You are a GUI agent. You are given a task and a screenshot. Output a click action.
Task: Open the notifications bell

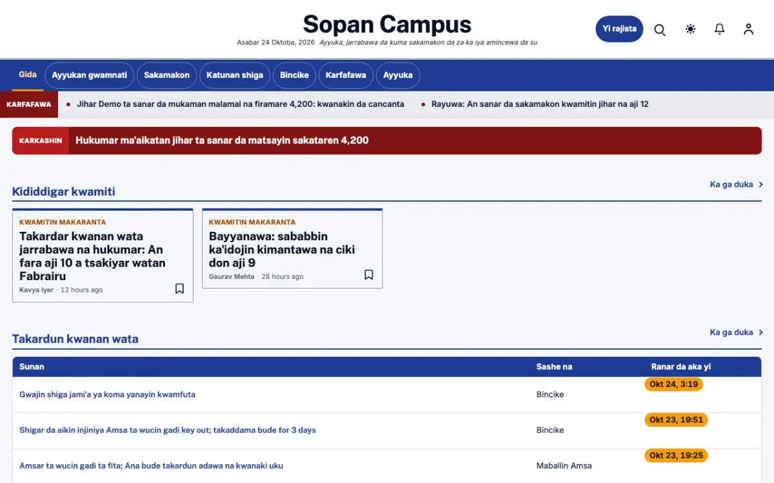[720, 29]
